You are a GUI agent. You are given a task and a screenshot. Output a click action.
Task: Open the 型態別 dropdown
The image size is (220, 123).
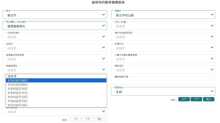point(54,47)
